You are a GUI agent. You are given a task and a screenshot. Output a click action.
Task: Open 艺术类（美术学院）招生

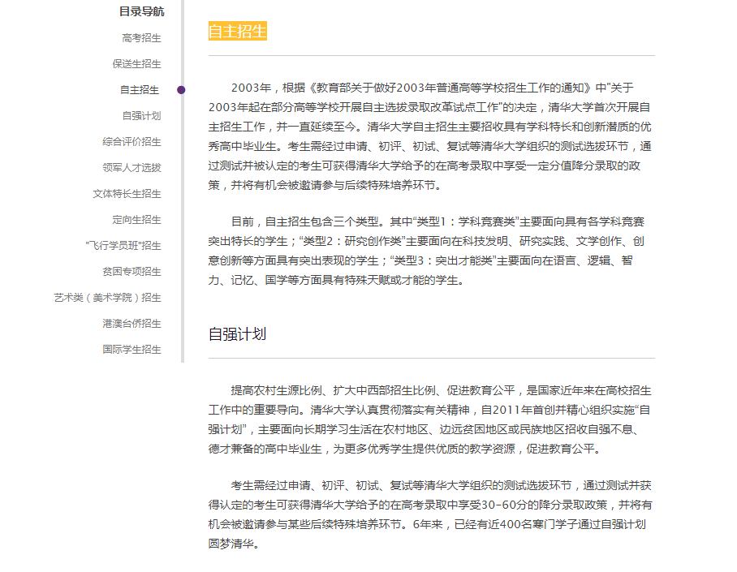tap(107, 298)
